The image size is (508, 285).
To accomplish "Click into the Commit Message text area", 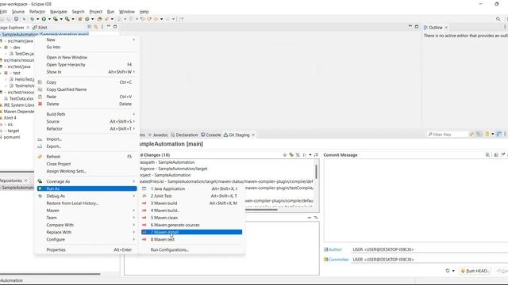I will 416,200.
